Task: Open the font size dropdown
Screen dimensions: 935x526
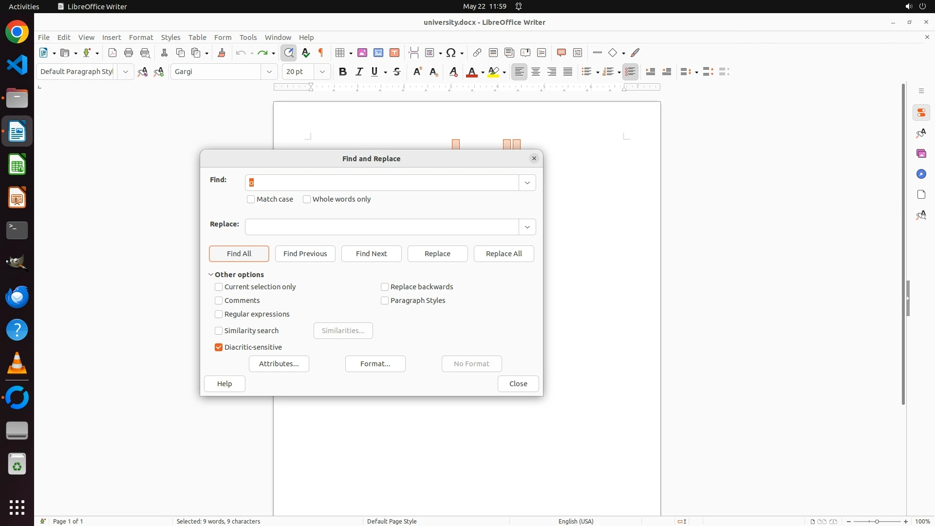Action: tap(322, 72)
